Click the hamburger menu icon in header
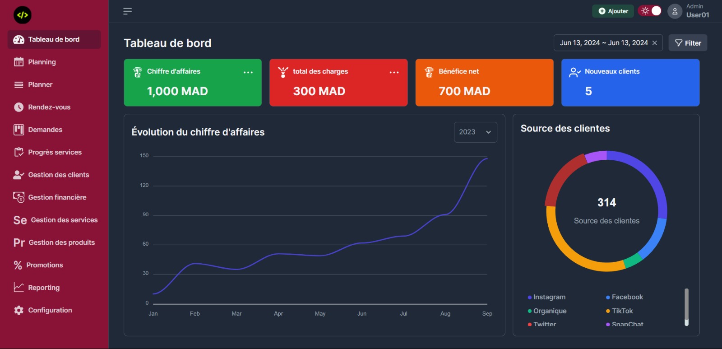 (x=127, y=11)
